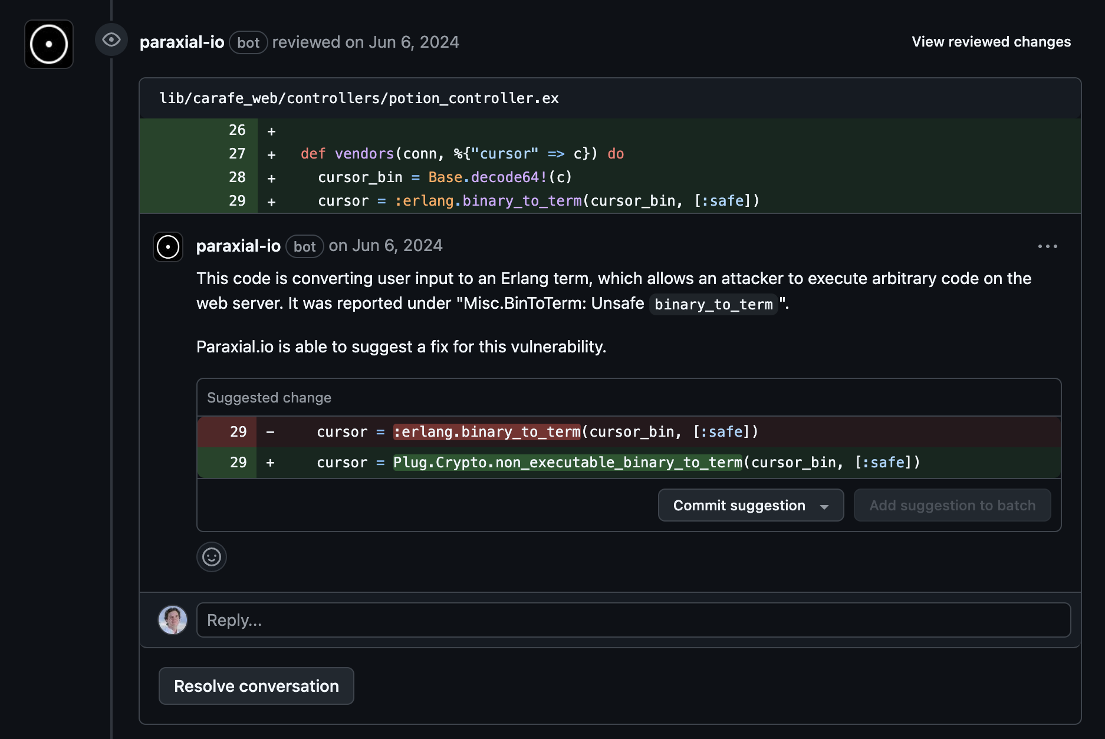Click Add suggestion to batch button
The image size is (1105, 739).
(x=952, y=506)
